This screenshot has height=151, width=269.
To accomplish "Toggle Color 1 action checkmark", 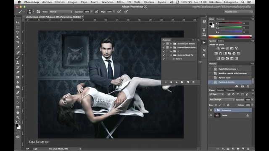I will (x=164, y=59).
